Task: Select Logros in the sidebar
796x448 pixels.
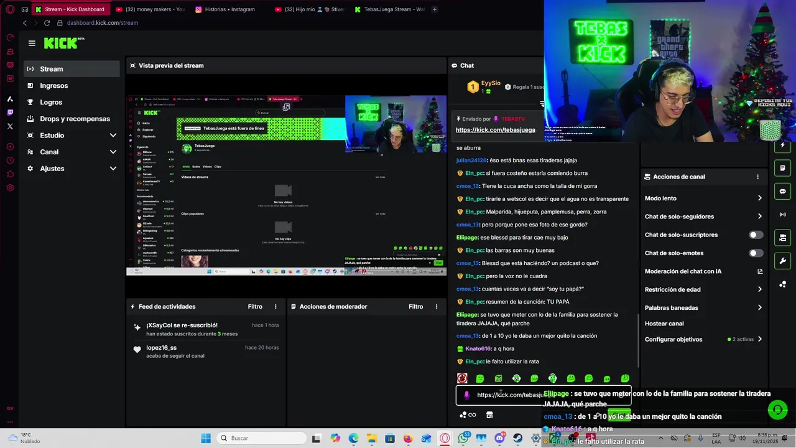Action: click(x=72, y=102)
